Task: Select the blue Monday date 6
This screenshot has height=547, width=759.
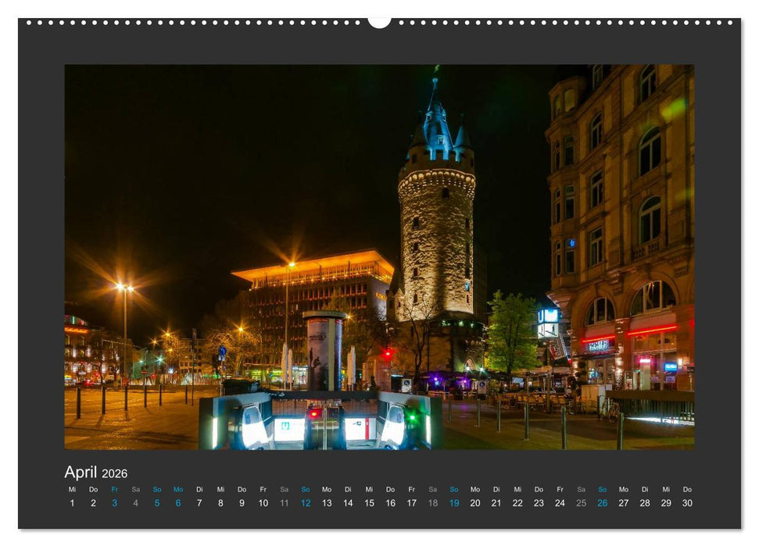Action: pos(178,503)
